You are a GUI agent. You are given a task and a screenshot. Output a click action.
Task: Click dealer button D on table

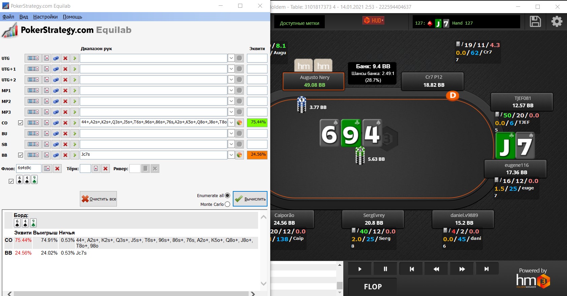(453, 96)
